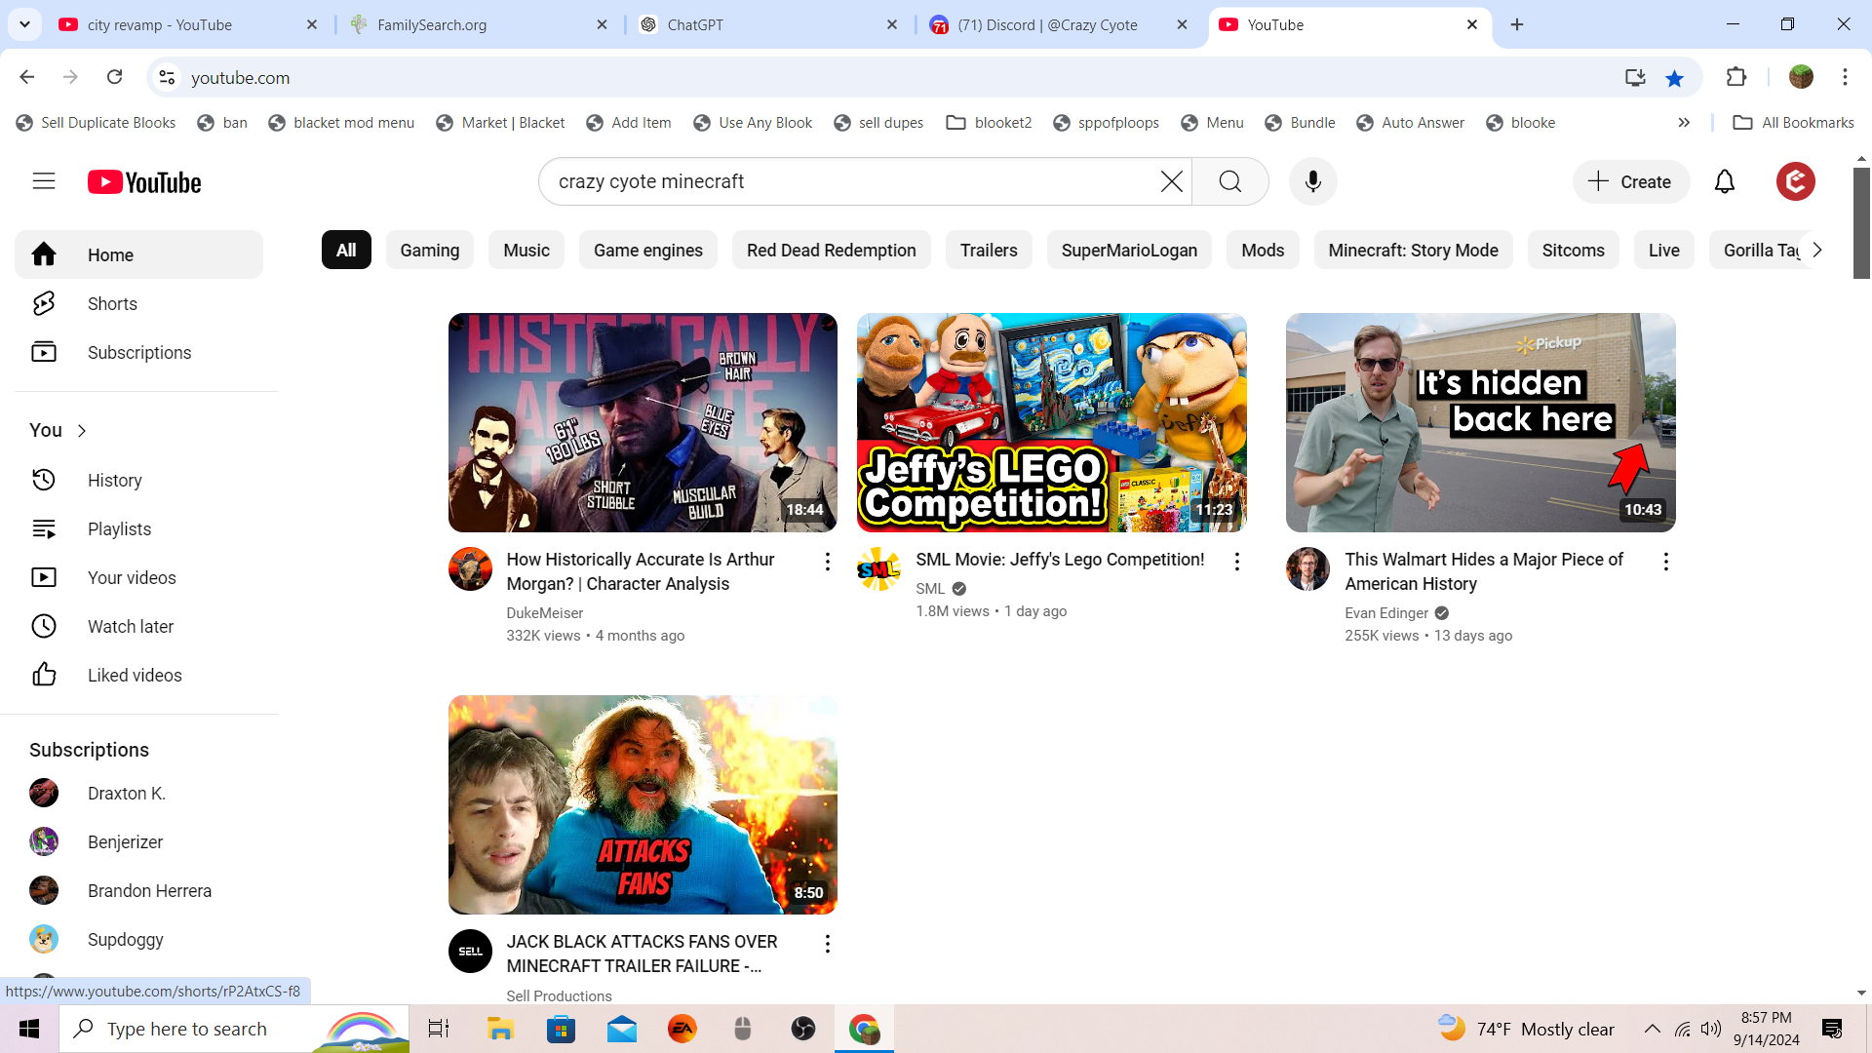This screenshot has width=1872, height=1053.
Task: Open Liked videos in sidebar
Action: [x=134, y=676]
